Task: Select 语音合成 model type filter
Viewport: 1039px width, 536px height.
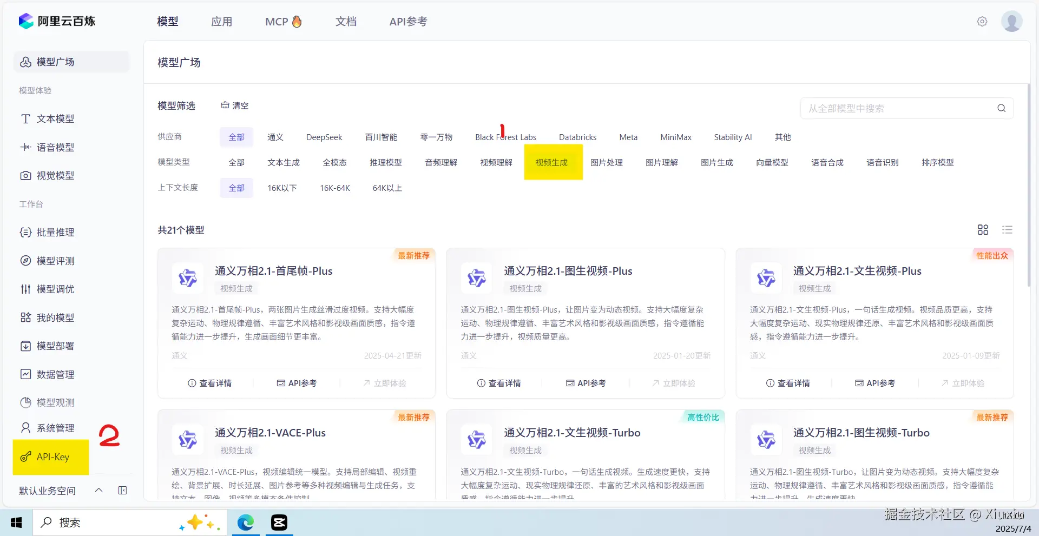Action: pyautogui.click(x=827, y=163)
